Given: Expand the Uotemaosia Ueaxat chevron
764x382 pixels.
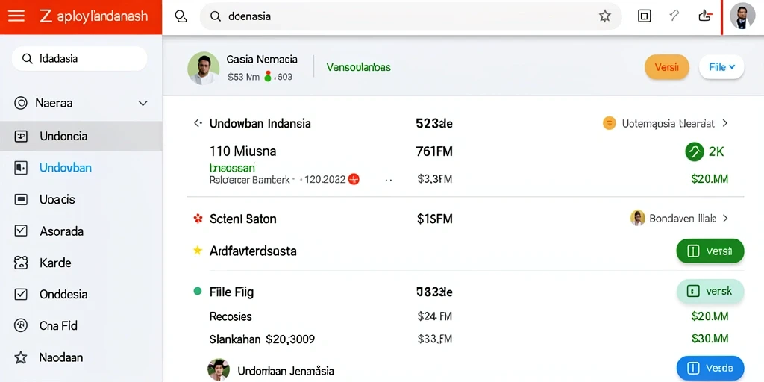Looking at the screenshot, I should coord(725,123).
